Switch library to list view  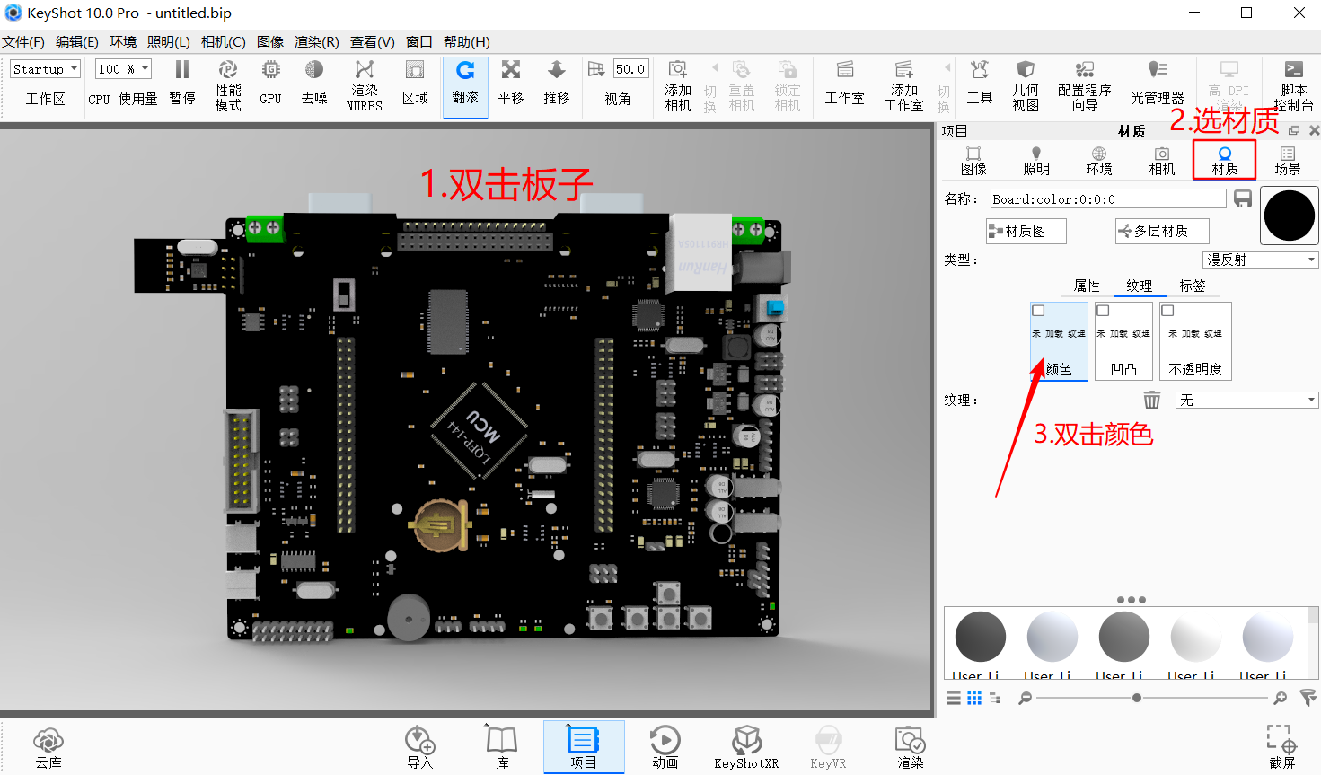954,698
